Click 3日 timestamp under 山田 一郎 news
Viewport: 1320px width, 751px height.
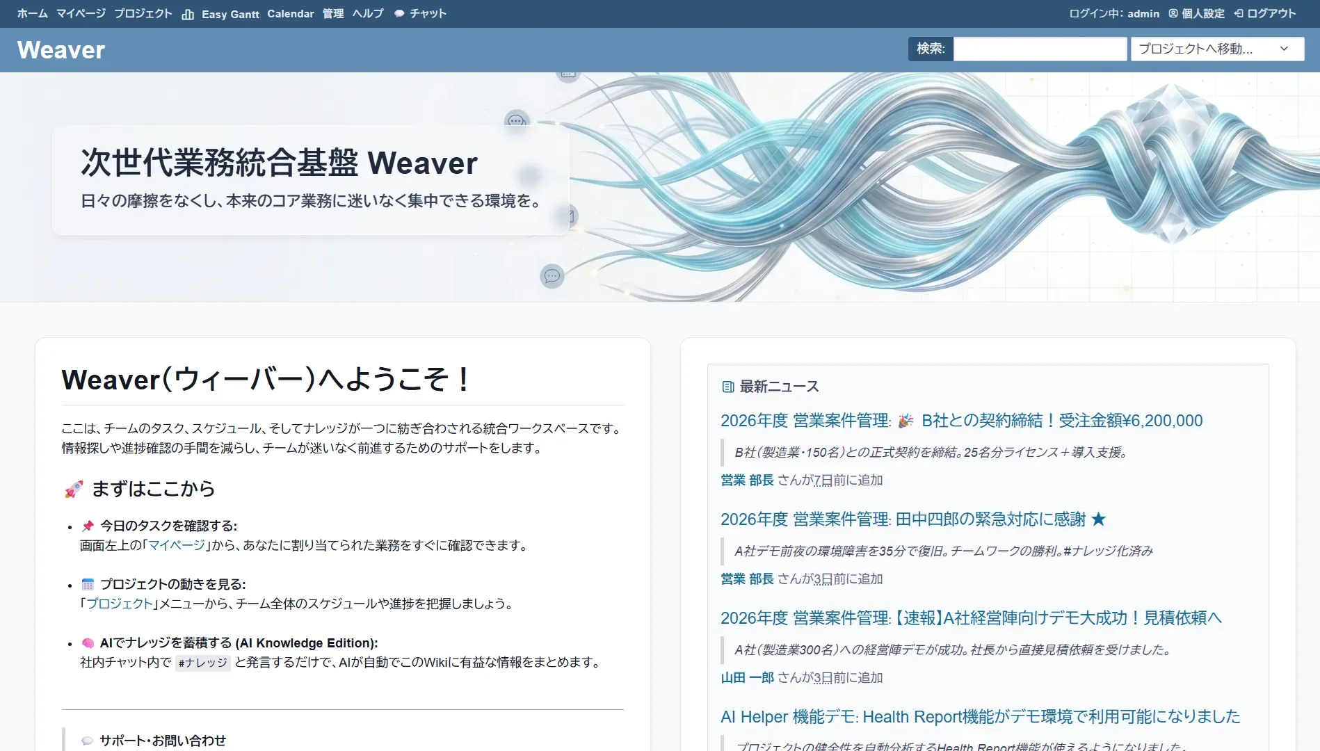point(823,678)
